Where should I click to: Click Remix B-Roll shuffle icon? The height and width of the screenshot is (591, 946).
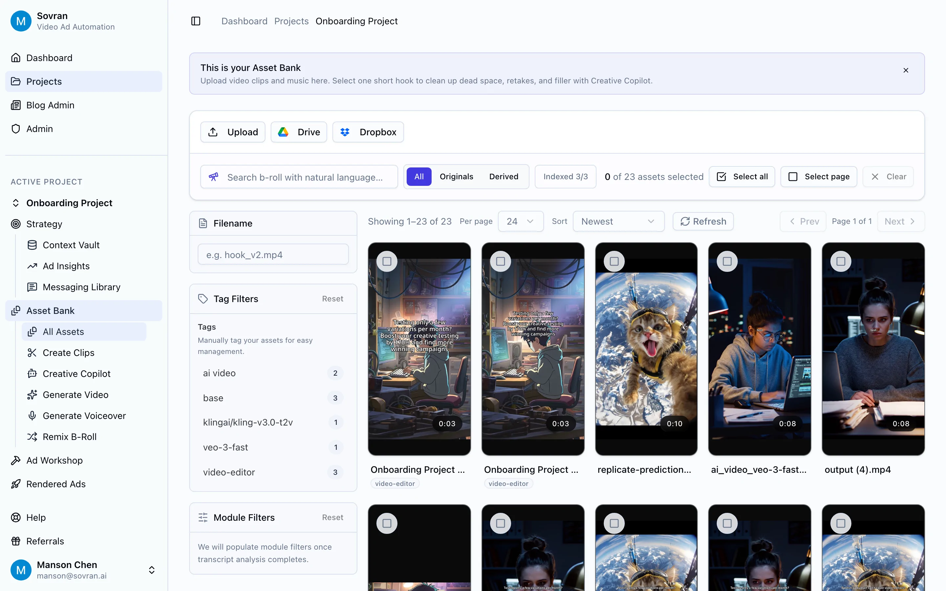[32, 437]
